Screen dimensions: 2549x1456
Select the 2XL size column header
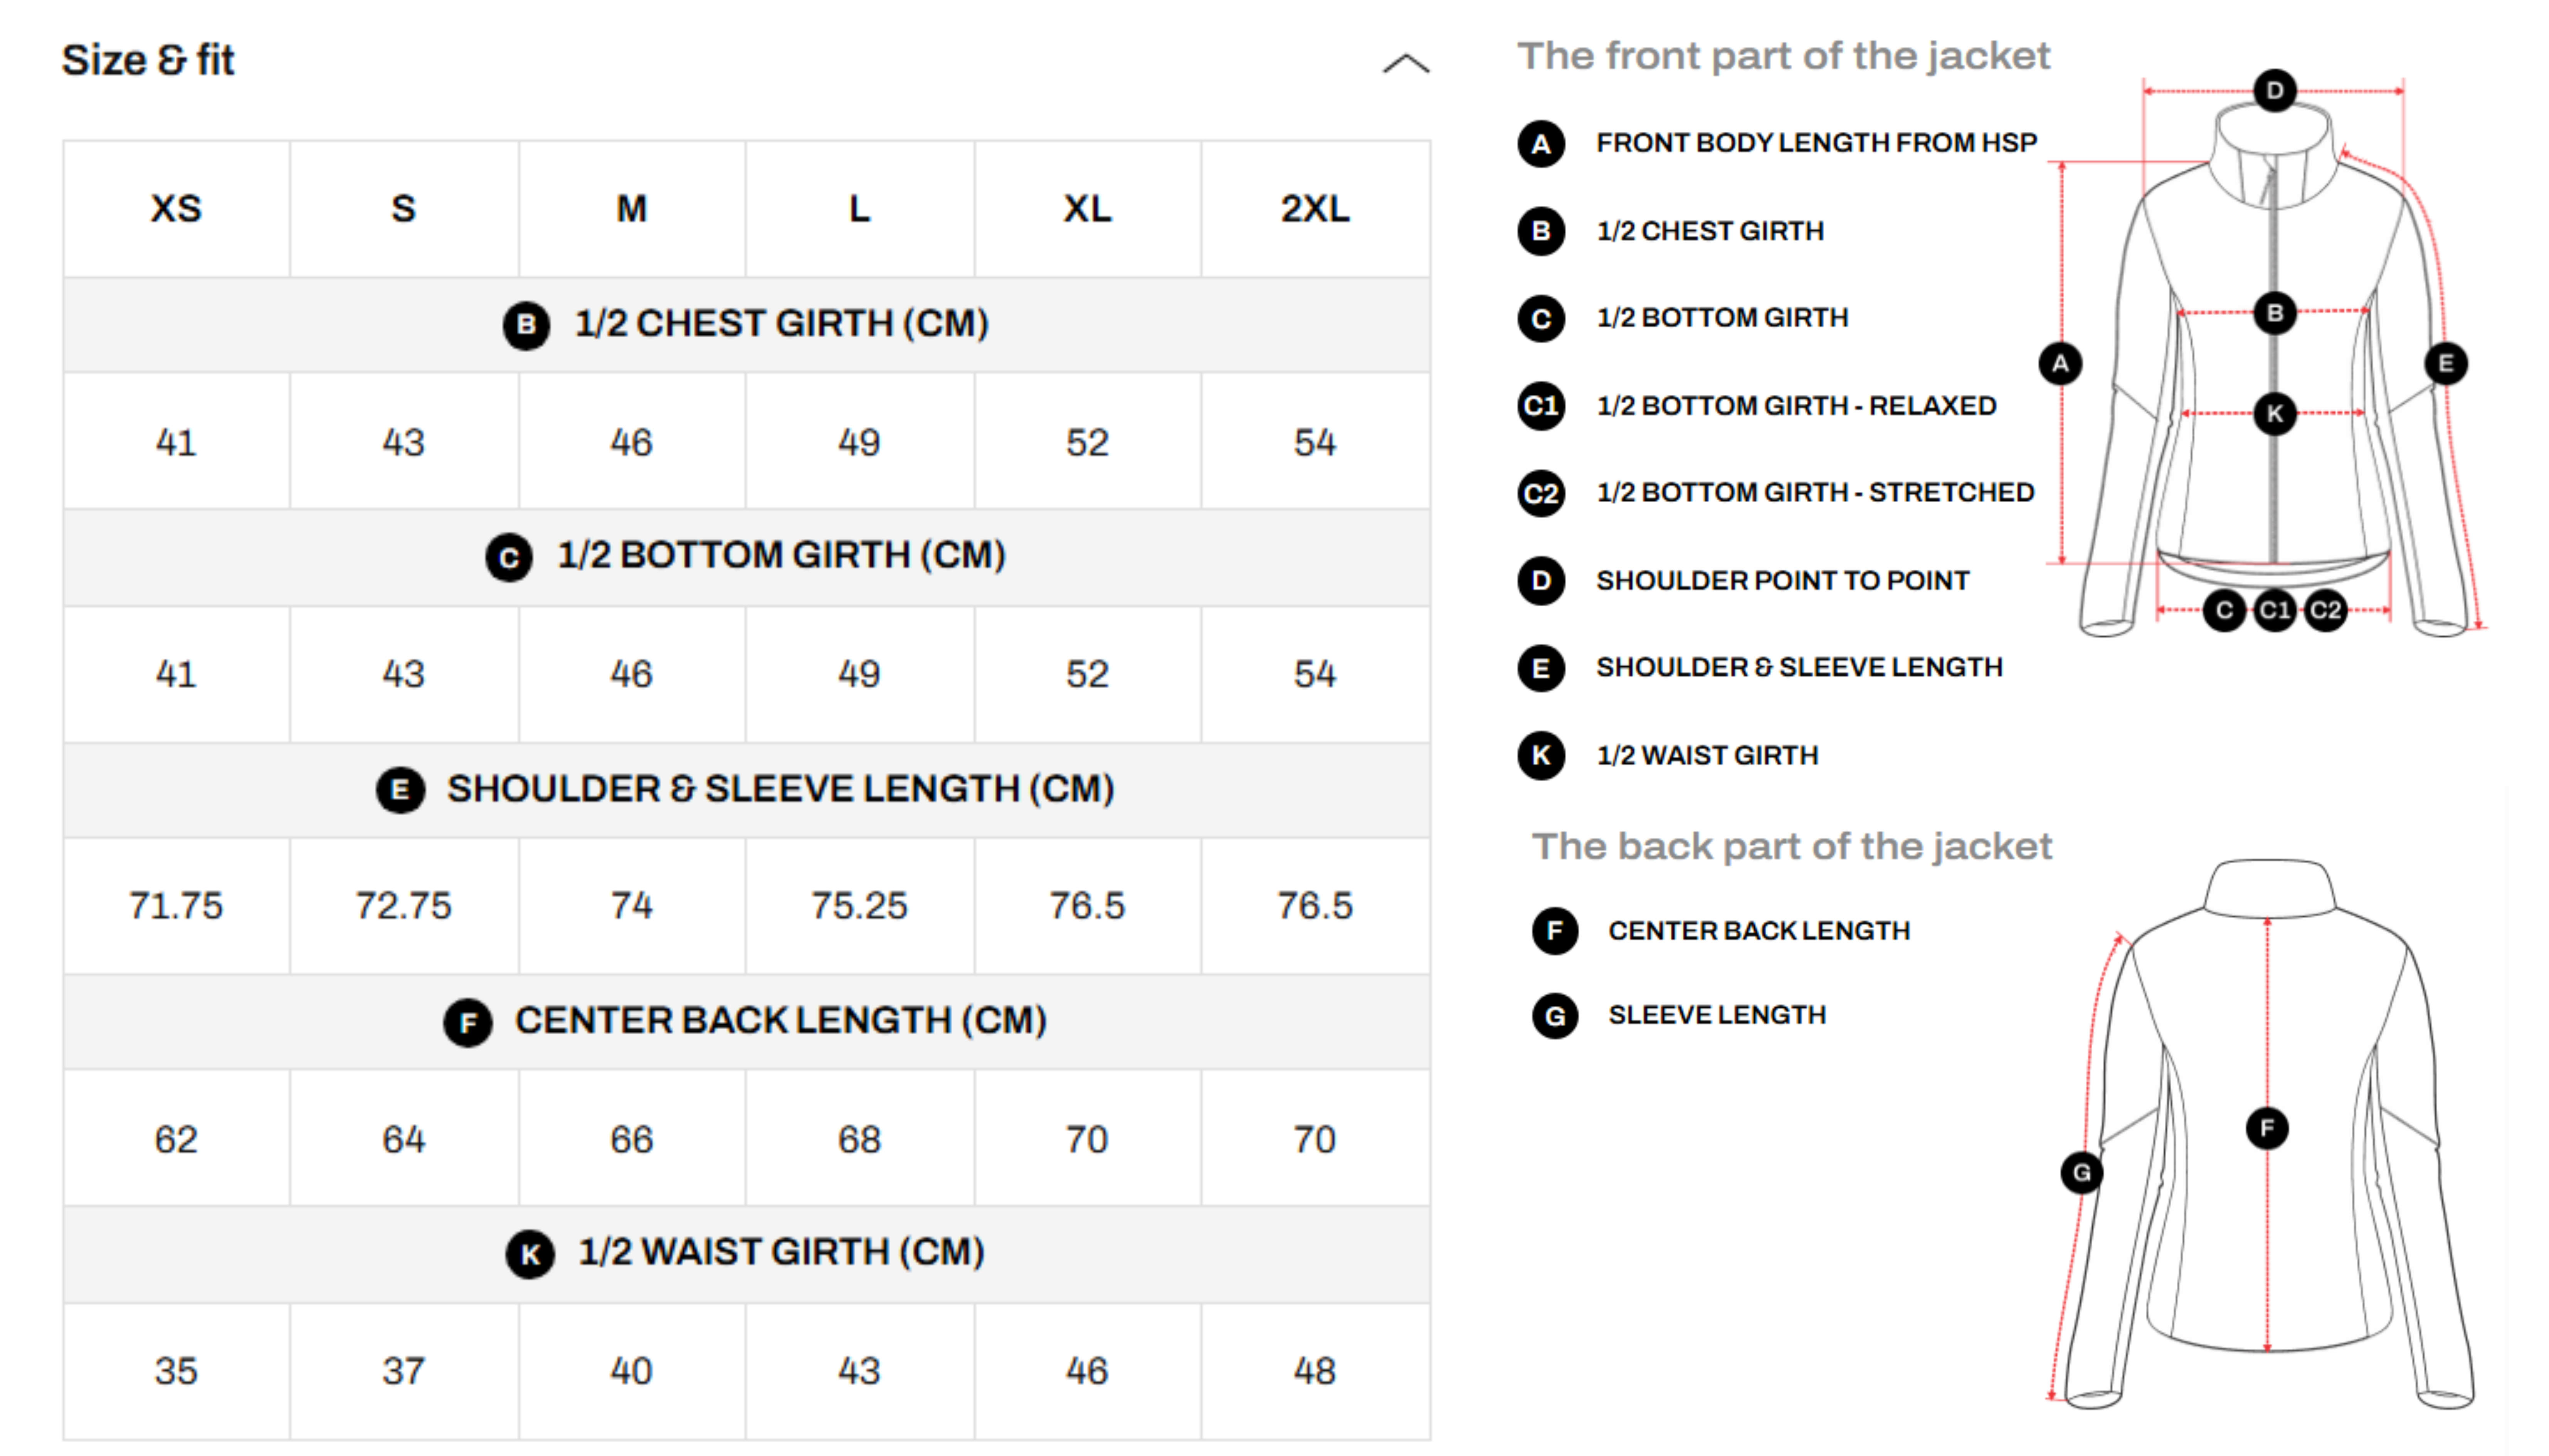tap(1315, 209)
